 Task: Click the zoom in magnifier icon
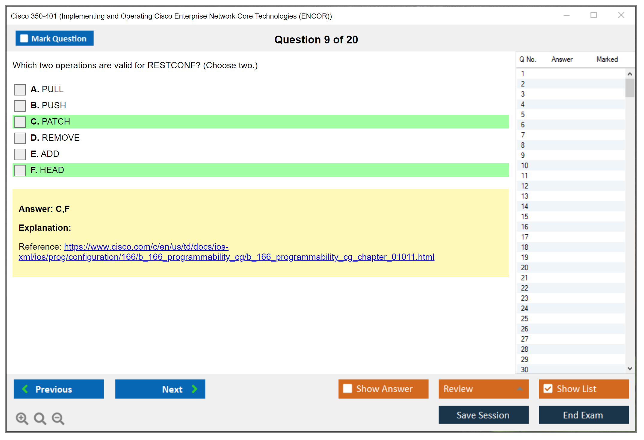click(x=22, y=418)
